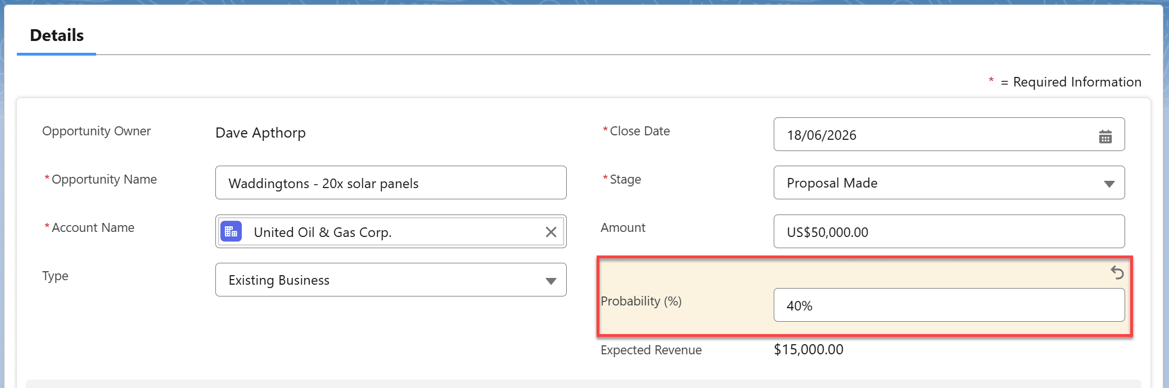This screenshot has height=388, width=1169.
Task: Click the Account Name label
Action: click(x=93, y=228)
